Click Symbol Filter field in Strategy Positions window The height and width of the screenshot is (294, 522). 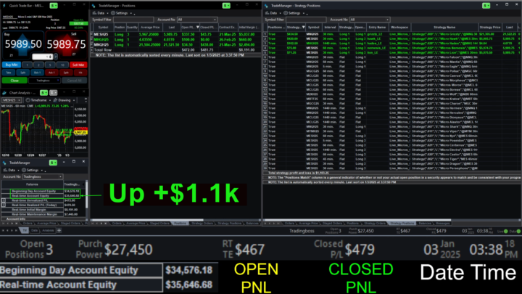pyautogui.click(x=306, y=20)
